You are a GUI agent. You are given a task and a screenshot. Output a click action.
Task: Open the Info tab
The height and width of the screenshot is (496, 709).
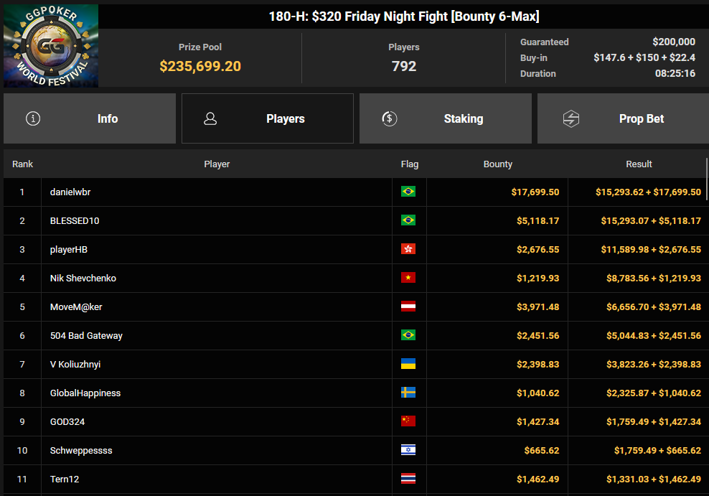[x=90, y=118]
